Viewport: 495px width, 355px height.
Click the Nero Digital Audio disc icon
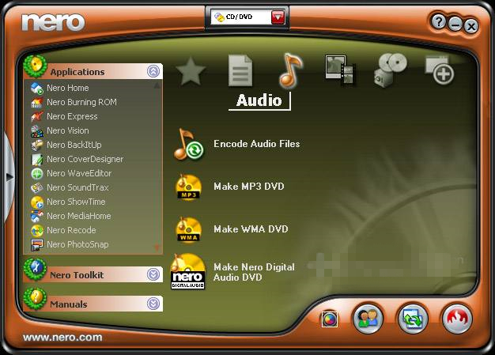(188, 271)
